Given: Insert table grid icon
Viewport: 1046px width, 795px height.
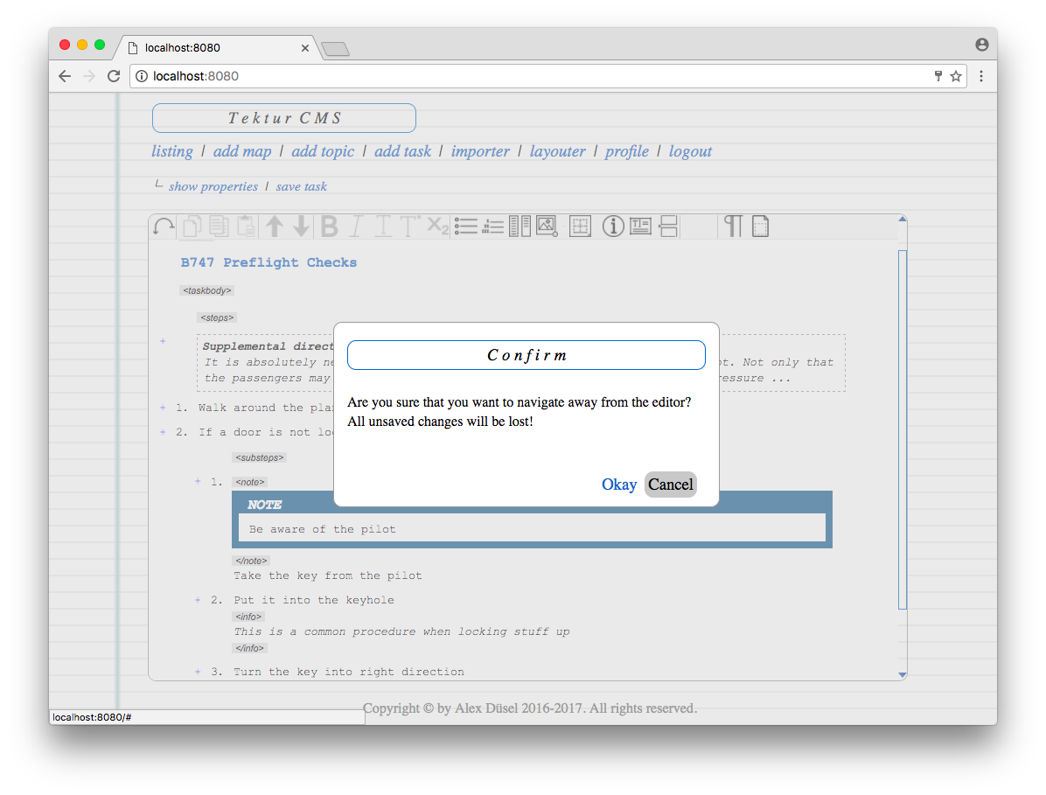Looking at the screenshot, I should (x=581, y=227).
